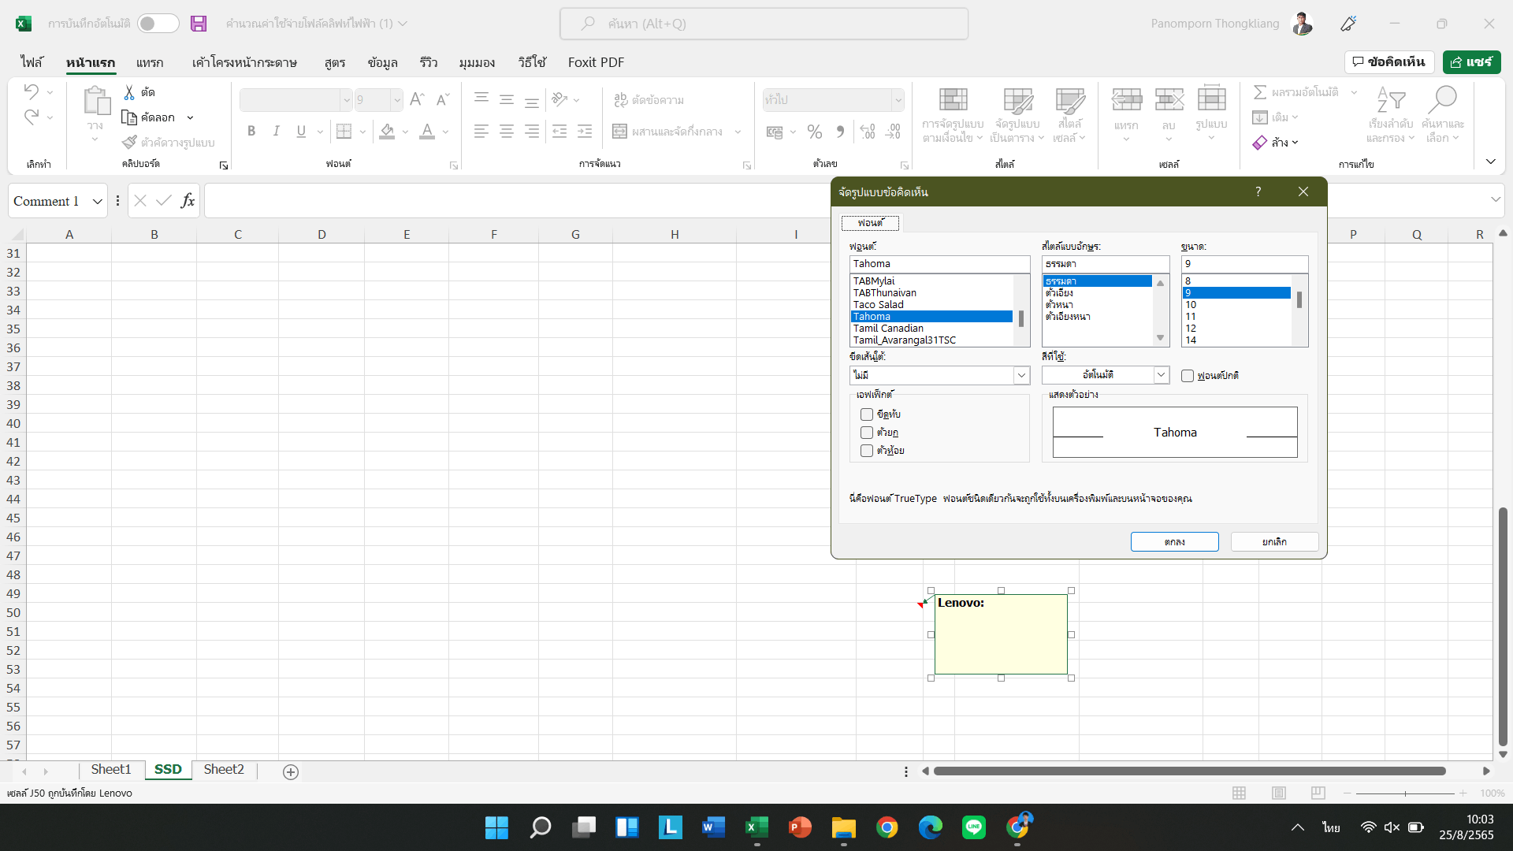The width and height of the screenshot is (1513, 851).
Task: Open the Foxit PDF ribbon tab
Action: click(596, 62)
